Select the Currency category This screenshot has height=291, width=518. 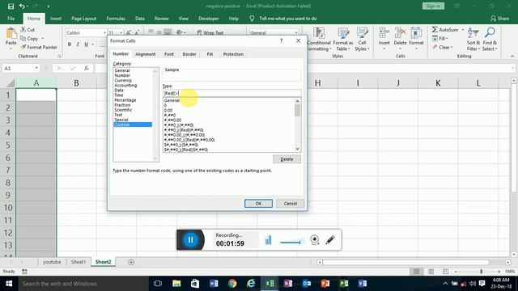pyautogui.click(x=123, y=80)
